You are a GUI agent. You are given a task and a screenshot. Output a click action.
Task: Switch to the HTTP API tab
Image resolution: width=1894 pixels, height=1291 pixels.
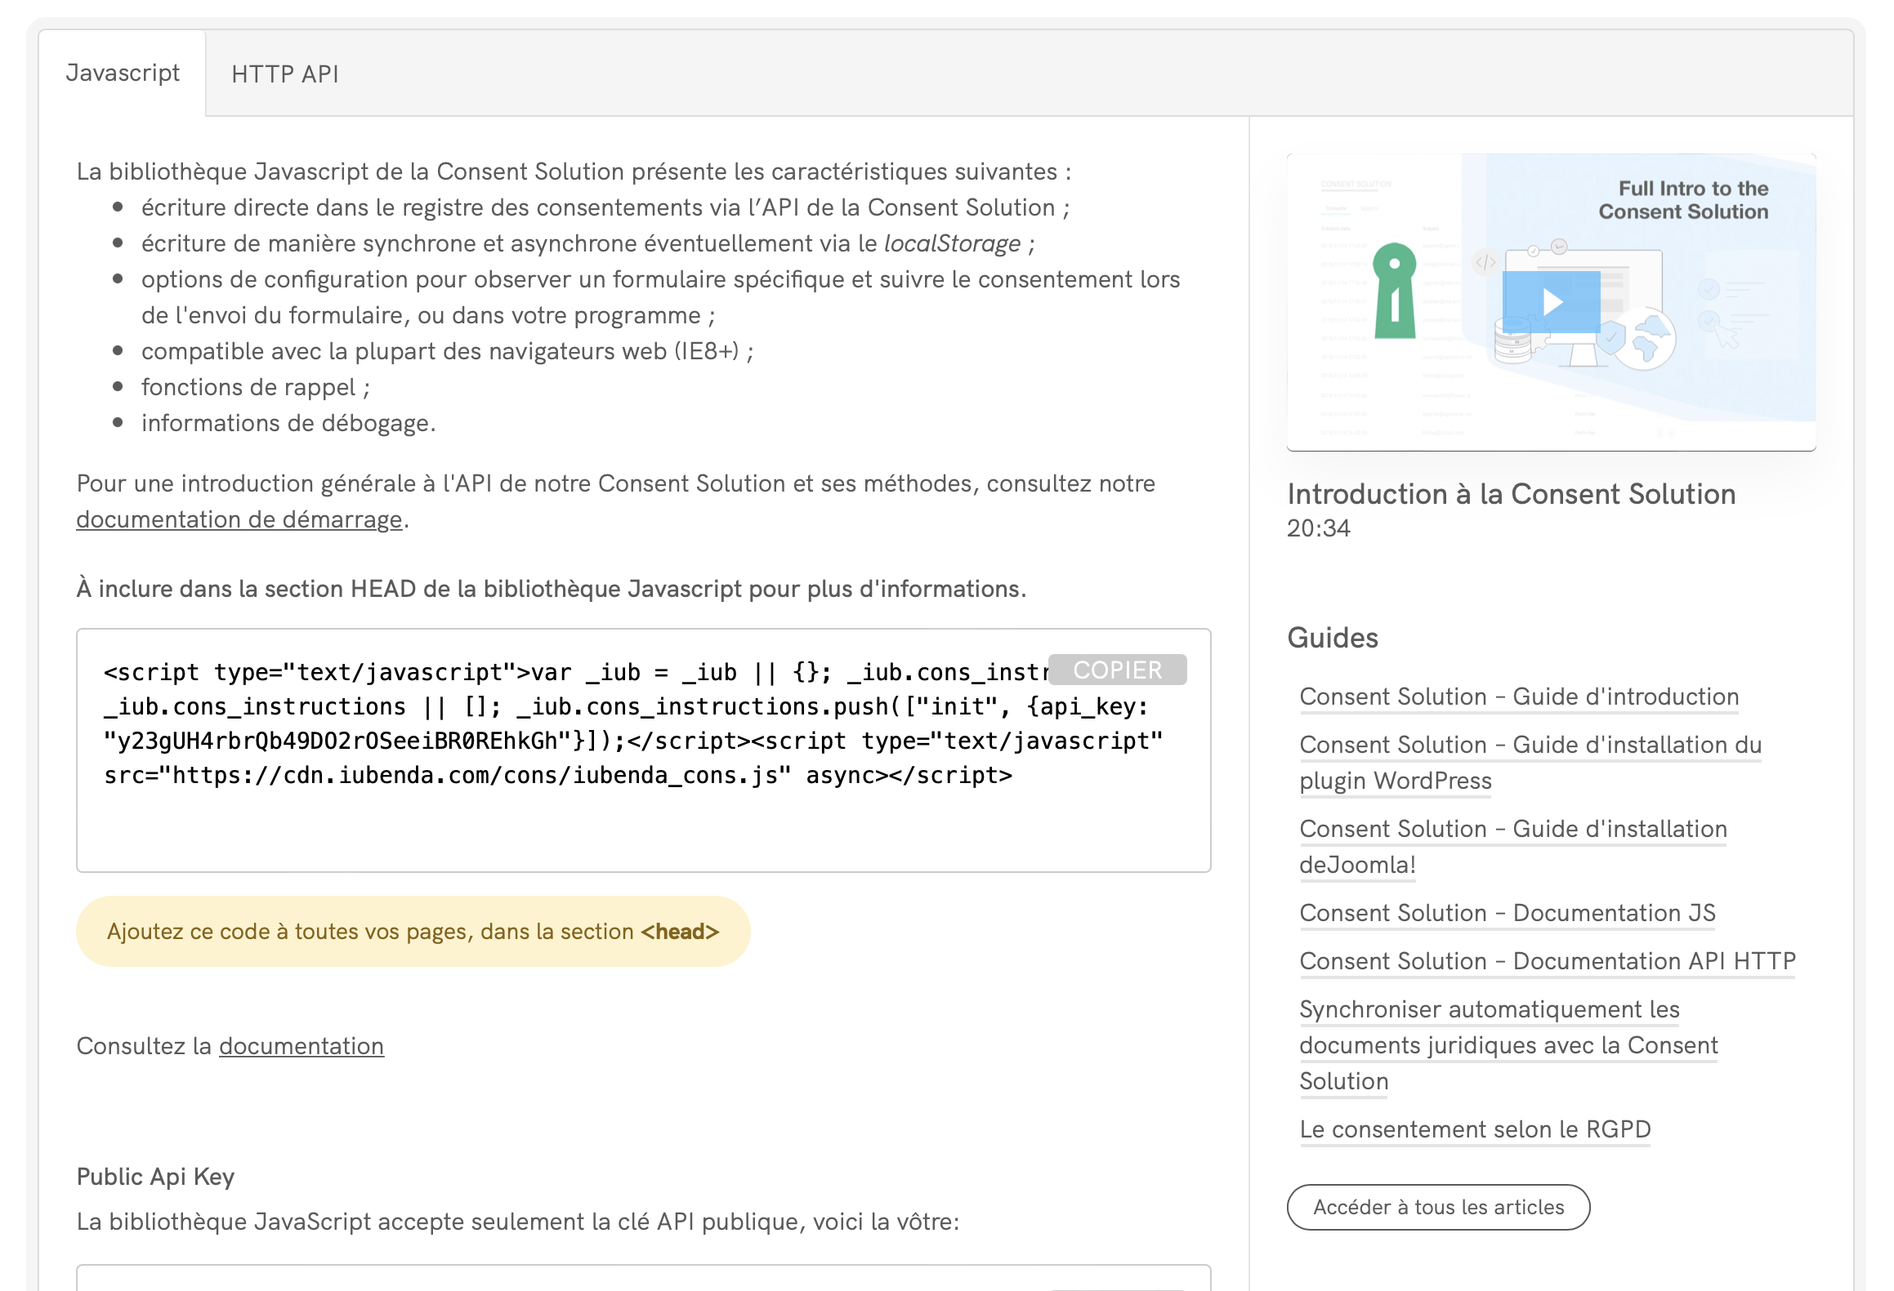[x=284, y=74]
